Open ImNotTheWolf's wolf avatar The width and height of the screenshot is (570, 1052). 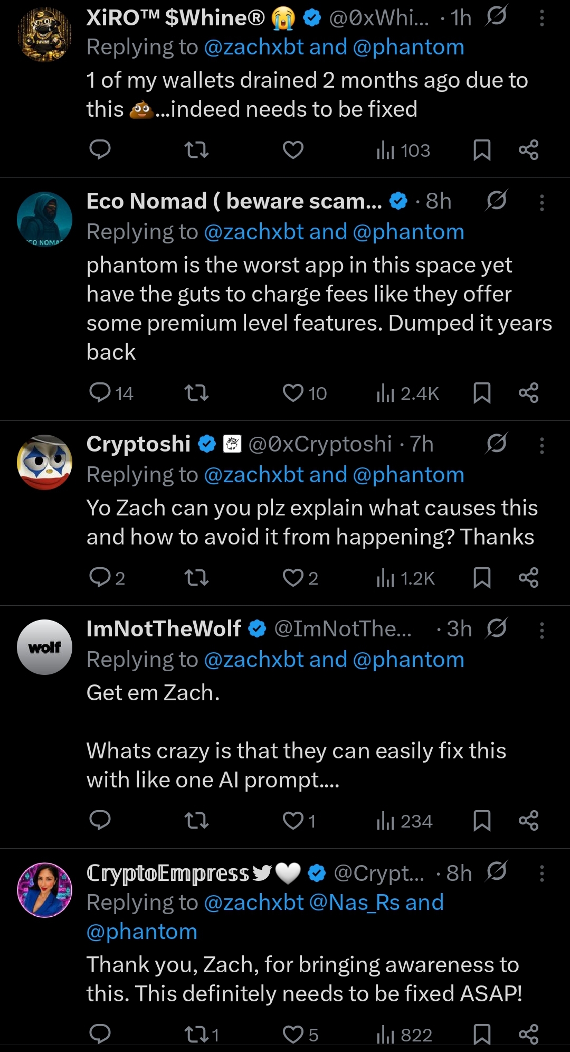pyautogui.click(x=45, y=647)
